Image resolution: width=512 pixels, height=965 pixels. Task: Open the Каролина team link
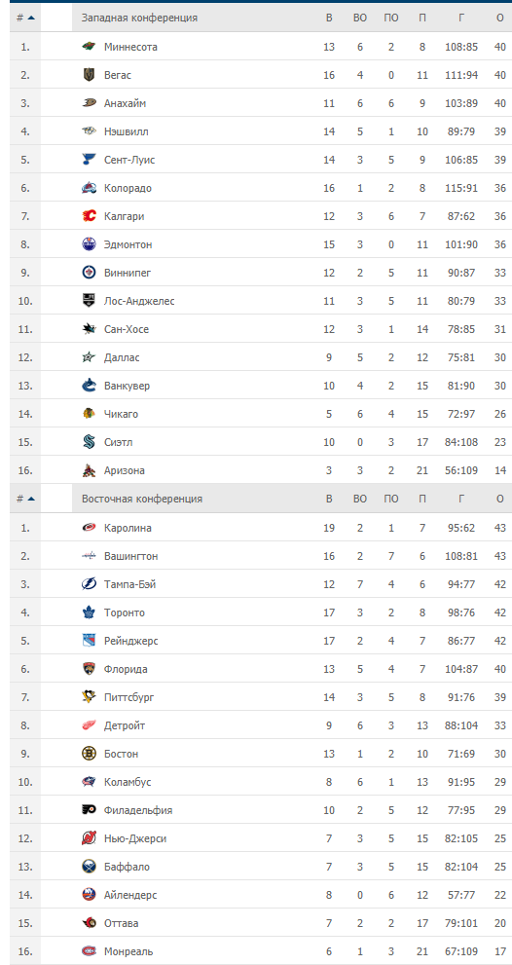coord(128,528)
